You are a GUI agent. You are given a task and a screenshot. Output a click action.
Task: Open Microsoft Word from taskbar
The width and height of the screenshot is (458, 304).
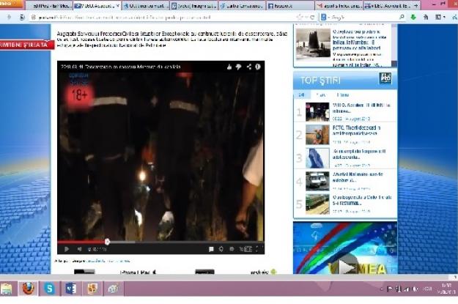coord(70,289)
